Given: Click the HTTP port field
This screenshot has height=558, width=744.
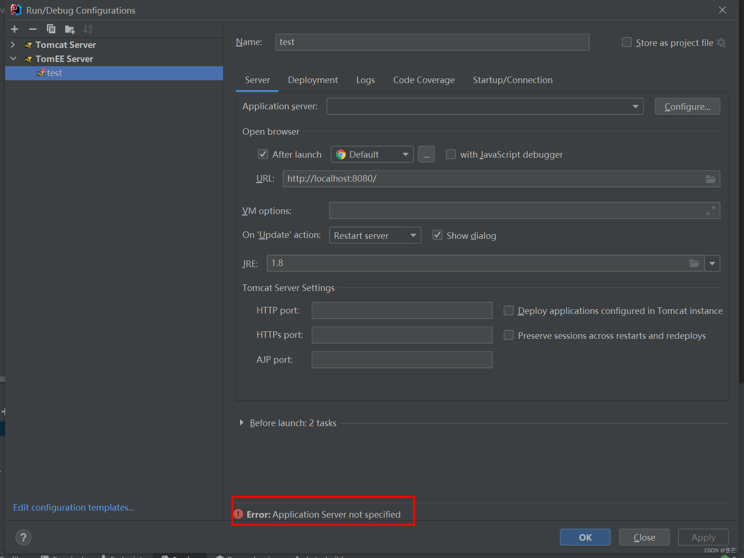Looking at the screenshot, I should tap(402, 310).
